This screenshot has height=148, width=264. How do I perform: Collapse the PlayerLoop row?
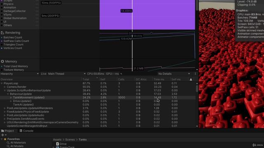click(2, 83)
